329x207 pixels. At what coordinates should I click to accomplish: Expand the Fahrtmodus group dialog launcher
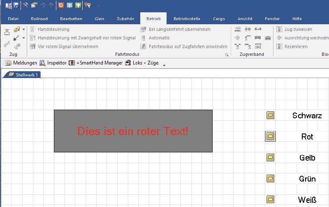(226, 55)
